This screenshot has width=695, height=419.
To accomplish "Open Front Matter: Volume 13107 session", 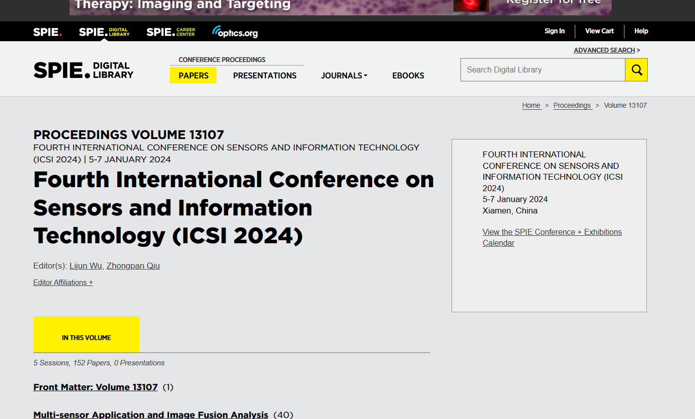I will point(95,387).
